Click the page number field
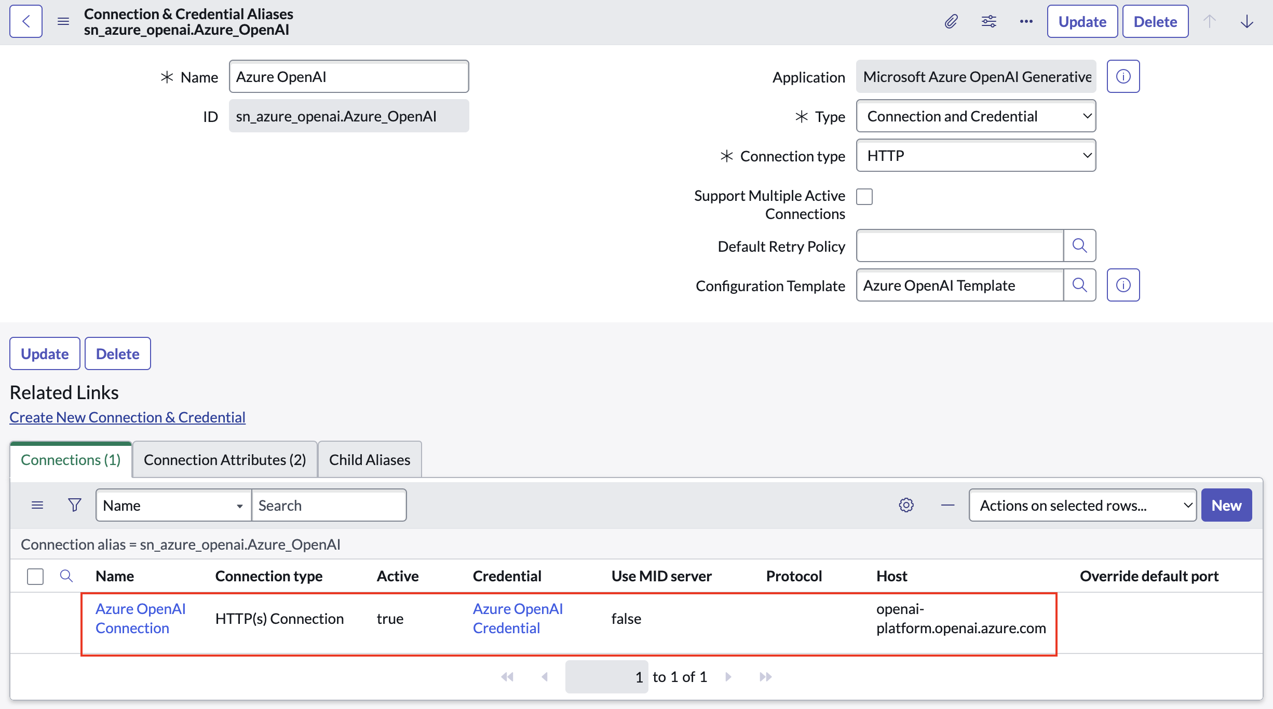Image resolution: width=1273 pixels, height=709 pixels. coord(606,677)
